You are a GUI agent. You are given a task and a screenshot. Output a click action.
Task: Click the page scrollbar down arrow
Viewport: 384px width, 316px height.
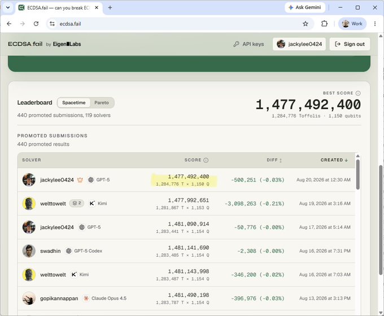(381, 313)
